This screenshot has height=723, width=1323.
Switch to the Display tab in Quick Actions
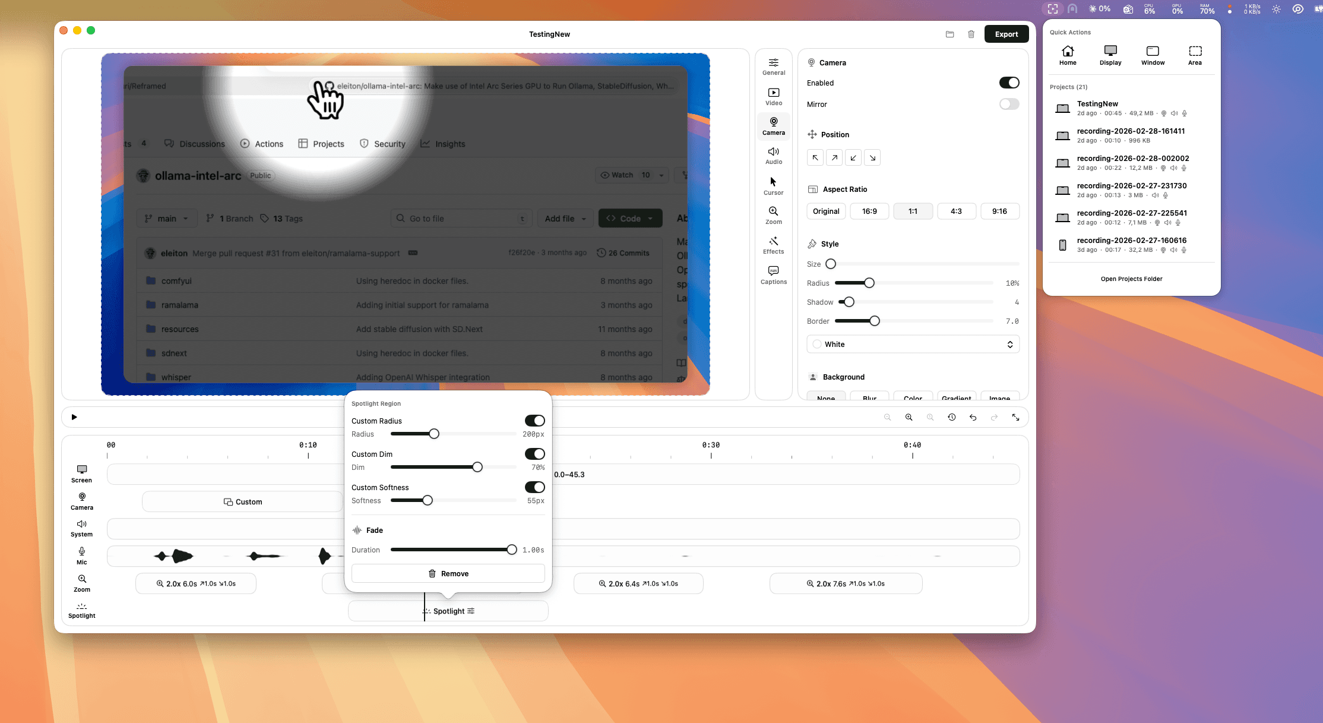(x=1110, y=55)
